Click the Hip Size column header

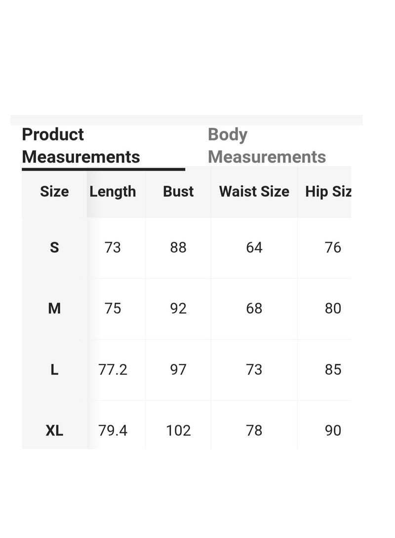click(328, 191)
